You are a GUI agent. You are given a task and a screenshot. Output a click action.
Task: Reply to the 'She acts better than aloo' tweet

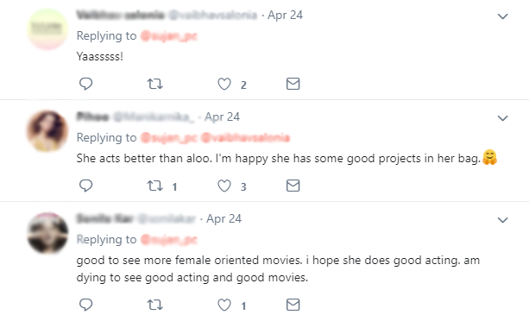tap(85, 186)
